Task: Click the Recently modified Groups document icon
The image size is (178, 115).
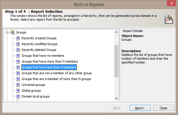Action: coord(18,44)
